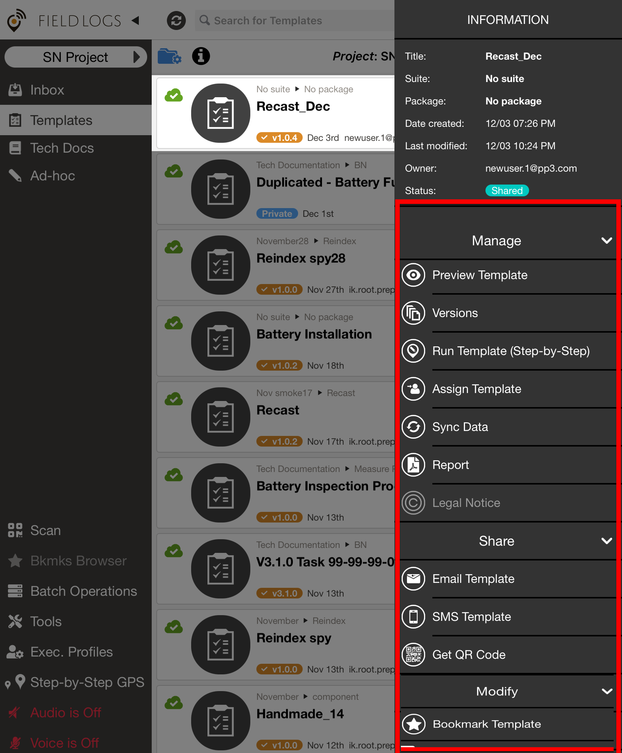
Task: Collapse the Manage section chevron
Action: point(606,241)
